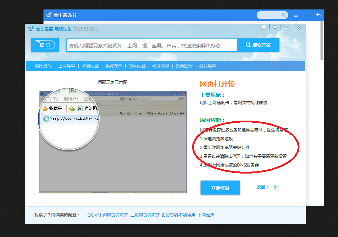Focus the problem keyword search field
This screenshot has height=237, width=338.
coord(151,45)
